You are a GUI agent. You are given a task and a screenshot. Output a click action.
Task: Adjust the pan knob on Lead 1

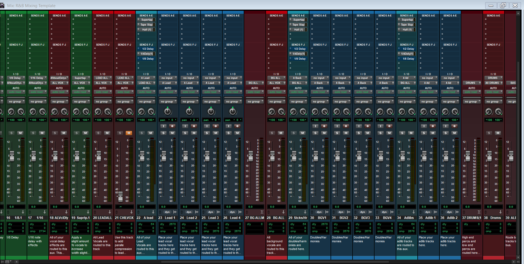(167, 112)
